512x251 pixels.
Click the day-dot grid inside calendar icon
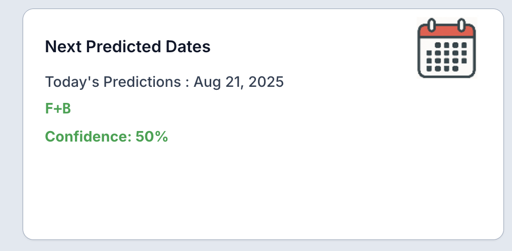(447, 57)
